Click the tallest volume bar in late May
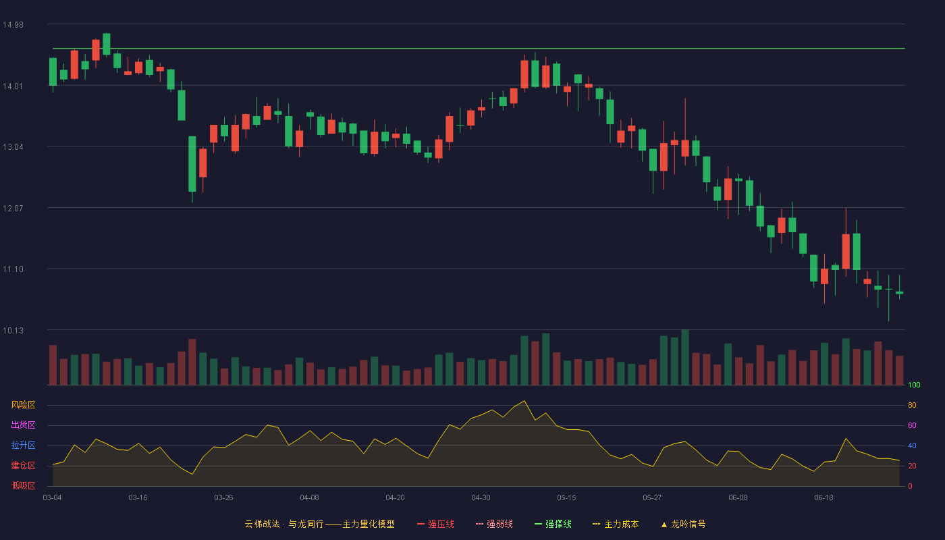 685,357
